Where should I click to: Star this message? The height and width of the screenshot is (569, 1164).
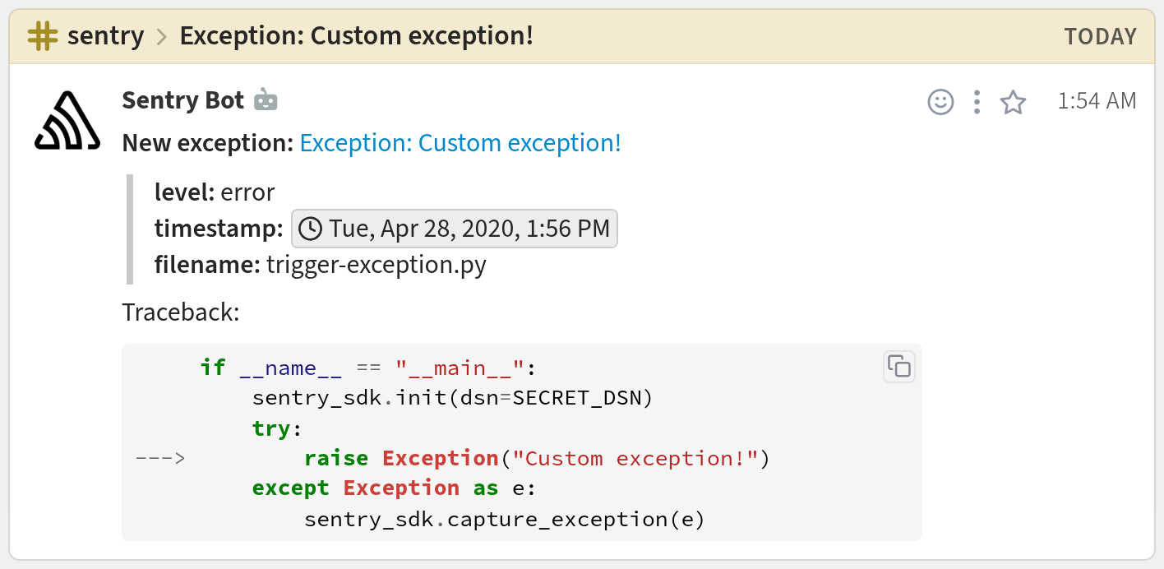(1013, 102)
